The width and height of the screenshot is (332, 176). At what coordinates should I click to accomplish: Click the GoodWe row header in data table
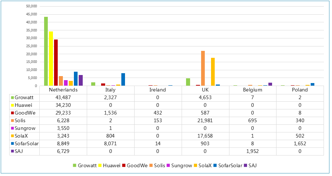24,113
